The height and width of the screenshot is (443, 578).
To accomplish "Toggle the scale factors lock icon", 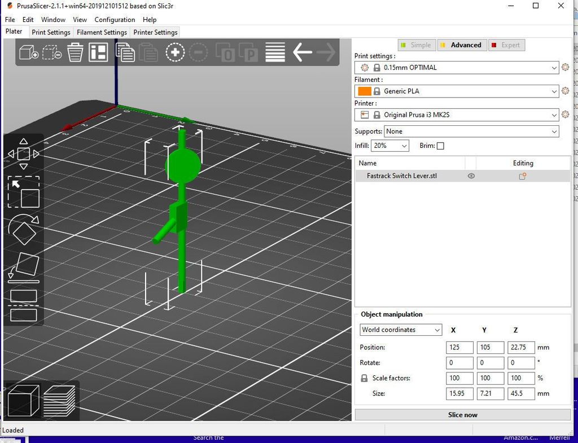I will point(364,378).
